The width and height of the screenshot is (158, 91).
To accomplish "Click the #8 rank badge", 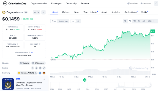I will 26,12.
